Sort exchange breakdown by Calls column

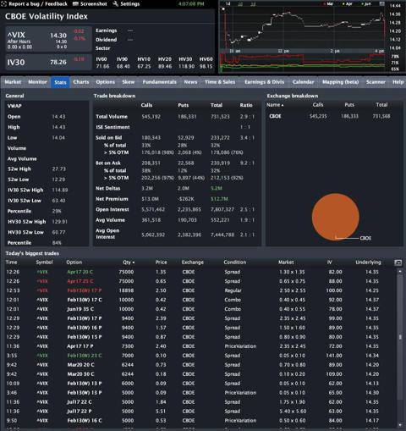(x=318, y=105)
